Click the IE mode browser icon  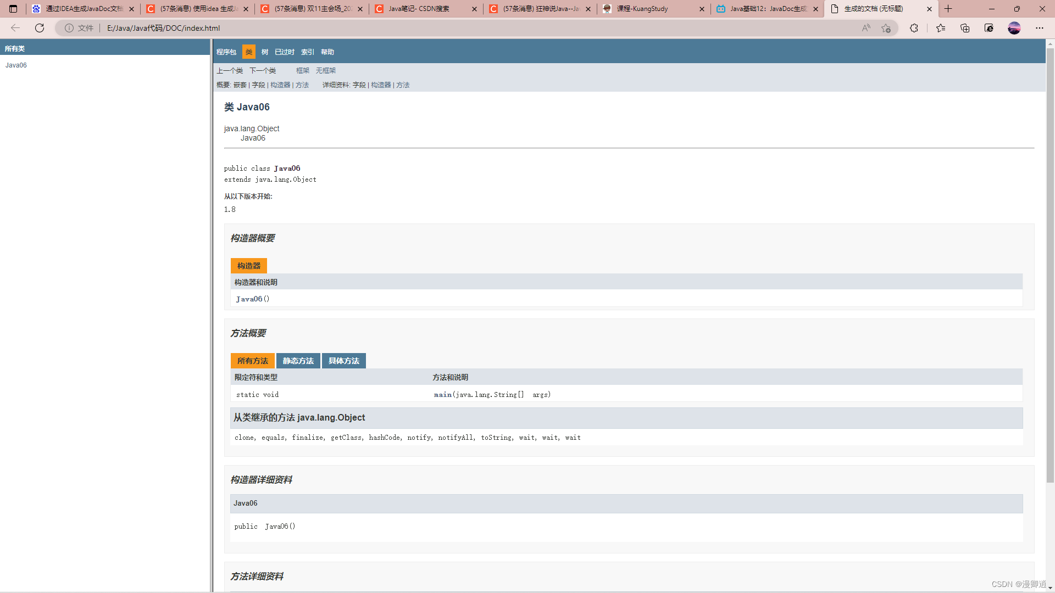pos(989,28)
